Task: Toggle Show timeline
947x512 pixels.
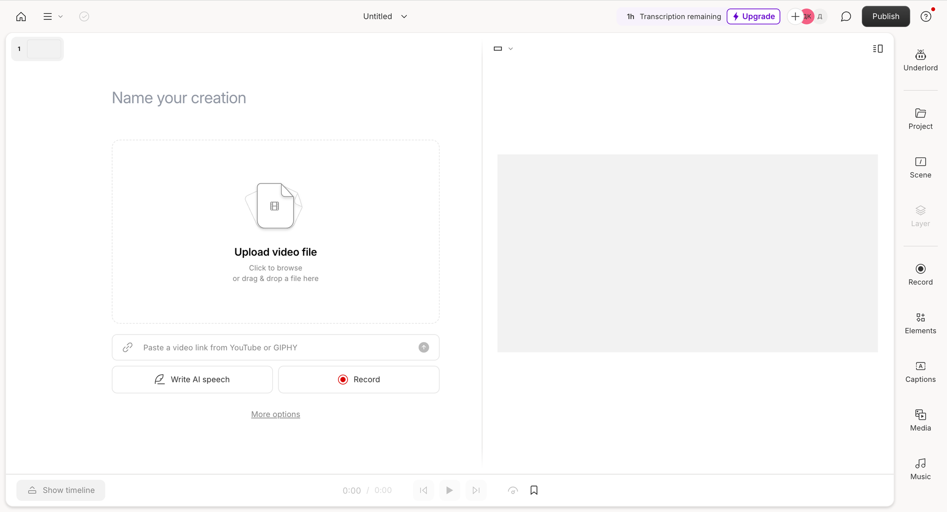Action: point(61,490)
